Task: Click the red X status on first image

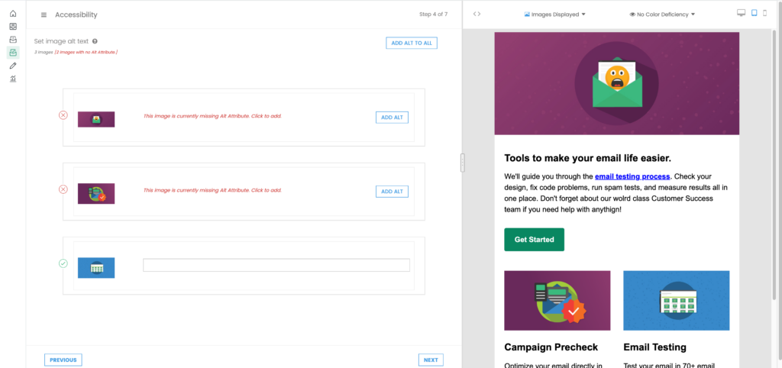Action: 63,115
